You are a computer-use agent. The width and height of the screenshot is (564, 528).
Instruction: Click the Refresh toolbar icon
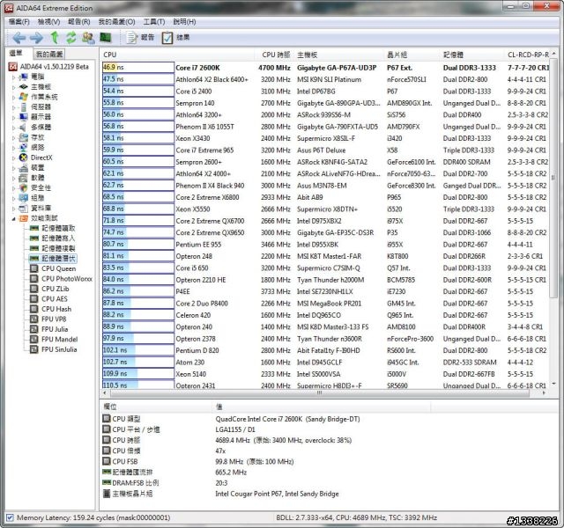(71, 37)
